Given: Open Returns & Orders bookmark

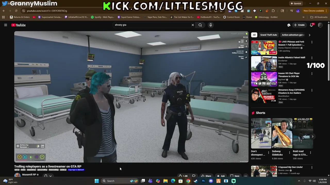Looking at the screenshot, I should [x=20, y=17].
